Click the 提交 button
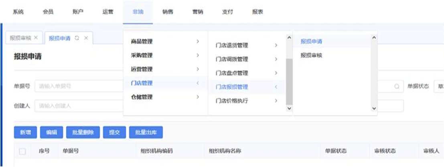Screen dimensions: 444x167 tap(114, 133)
